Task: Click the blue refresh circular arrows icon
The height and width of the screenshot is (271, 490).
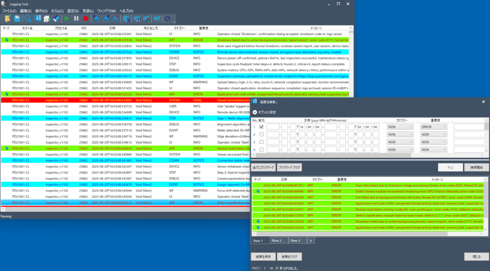Action: tap(167, 19)
